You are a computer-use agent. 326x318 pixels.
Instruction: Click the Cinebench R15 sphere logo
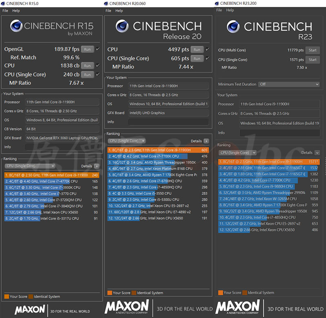pyautogui.click(x=16, y=26)
